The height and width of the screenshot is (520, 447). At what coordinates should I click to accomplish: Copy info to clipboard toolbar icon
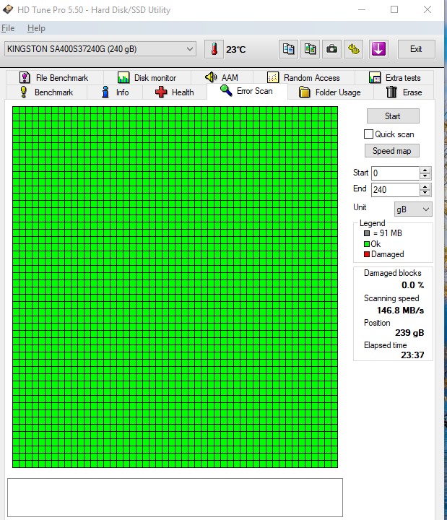[288, 49]
